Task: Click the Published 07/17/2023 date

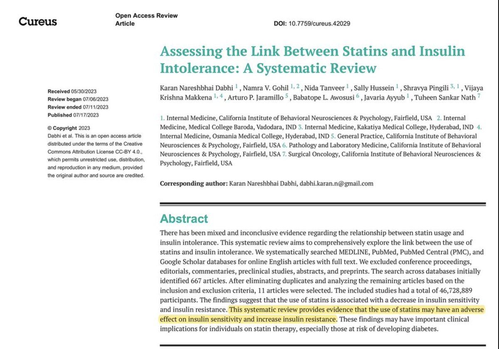Action: click(72, 115)
